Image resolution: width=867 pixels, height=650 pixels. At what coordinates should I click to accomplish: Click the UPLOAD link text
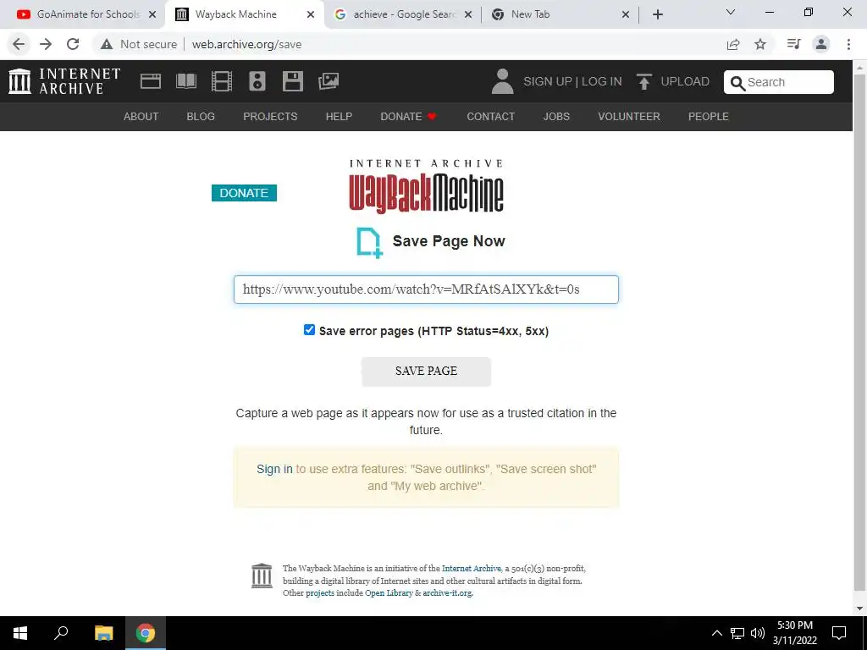pos(684,81)
